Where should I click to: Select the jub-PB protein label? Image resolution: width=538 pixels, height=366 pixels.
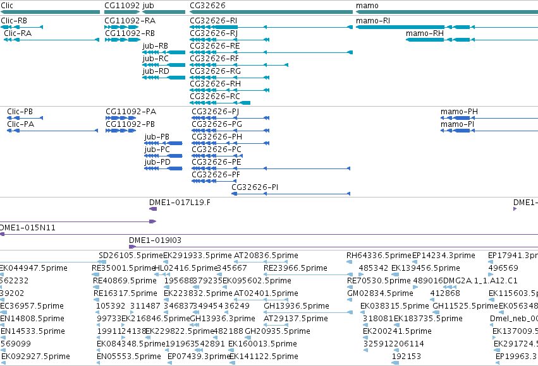coord(157,137)
